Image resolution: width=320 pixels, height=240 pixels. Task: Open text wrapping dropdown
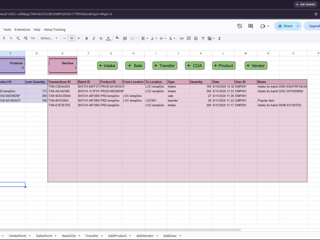[163, 38]
